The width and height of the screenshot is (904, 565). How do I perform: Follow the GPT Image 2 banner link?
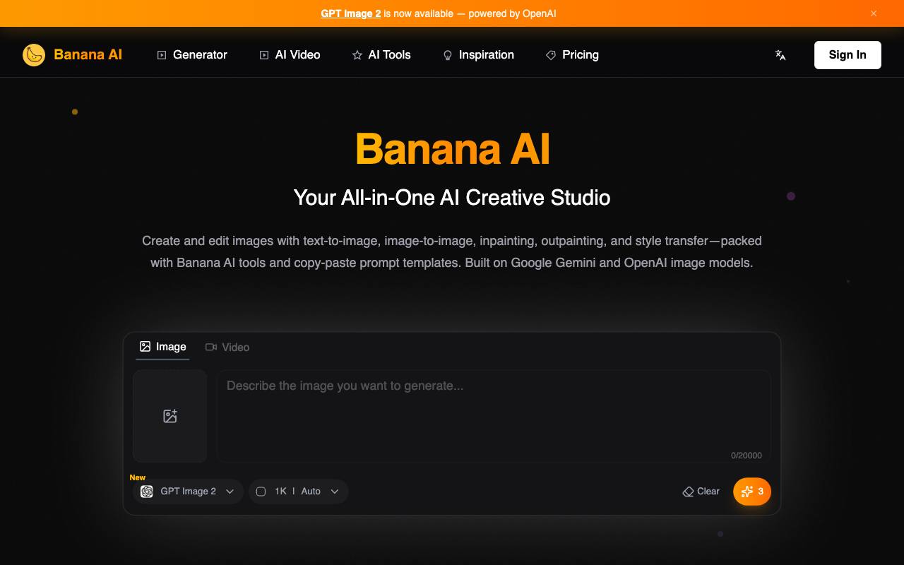point(351,13)
